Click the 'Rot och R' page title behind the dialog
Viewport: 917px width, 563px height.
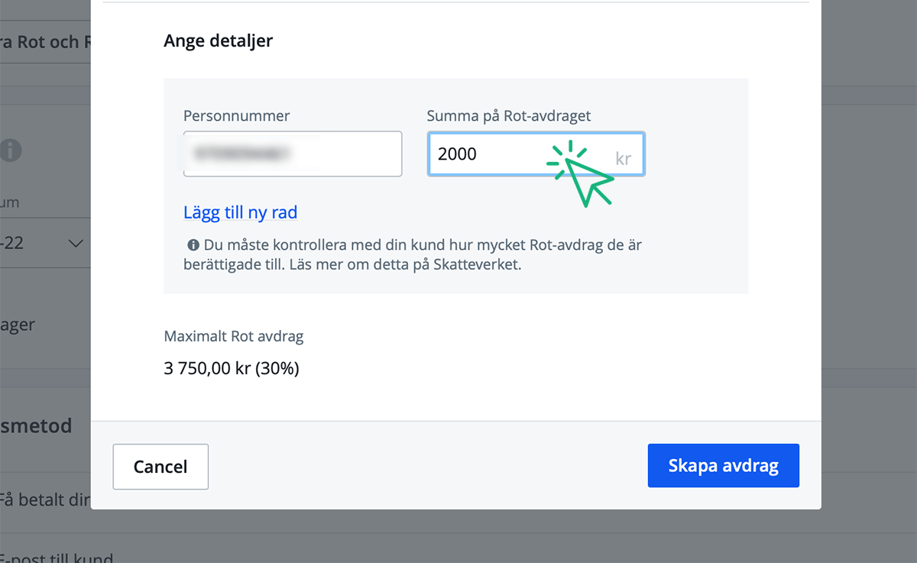(44, 42)
